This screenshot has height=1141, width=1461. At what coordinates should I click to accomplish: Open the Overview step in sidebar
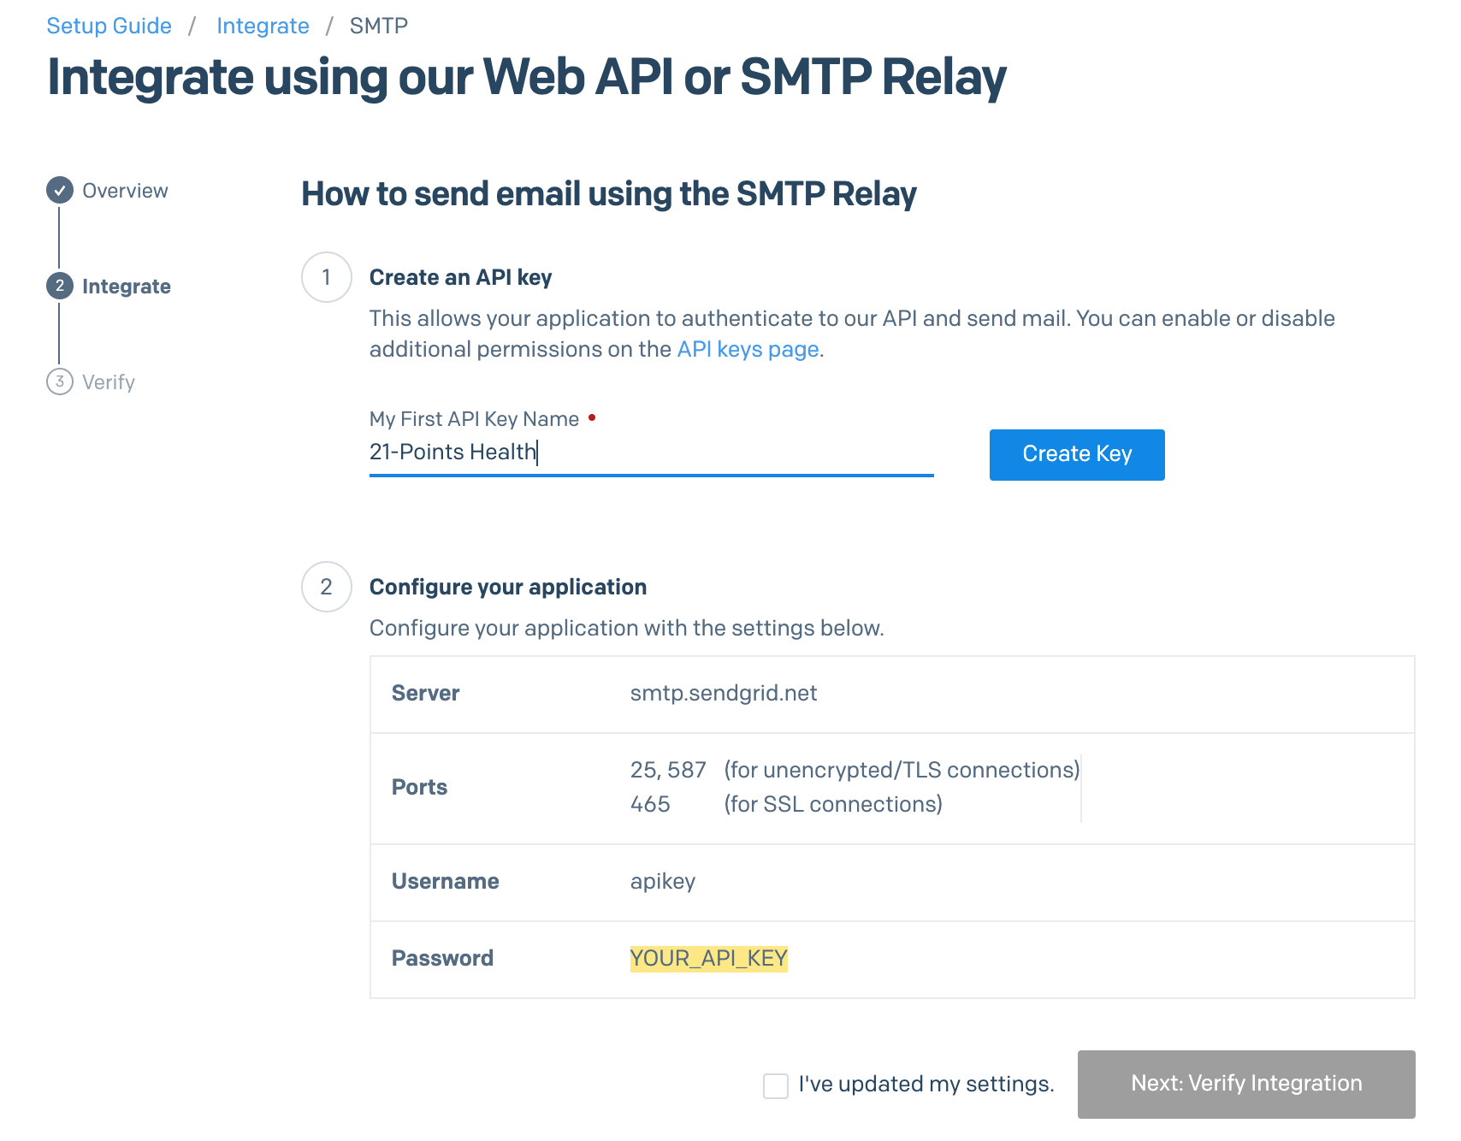coord(125,191)
